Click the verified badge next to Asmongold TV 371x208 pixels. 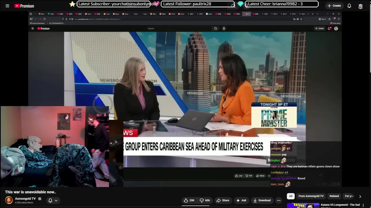point(40,199)
